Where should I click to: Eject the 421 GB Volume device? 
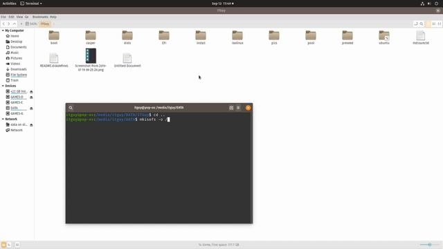tap(31, 91)
